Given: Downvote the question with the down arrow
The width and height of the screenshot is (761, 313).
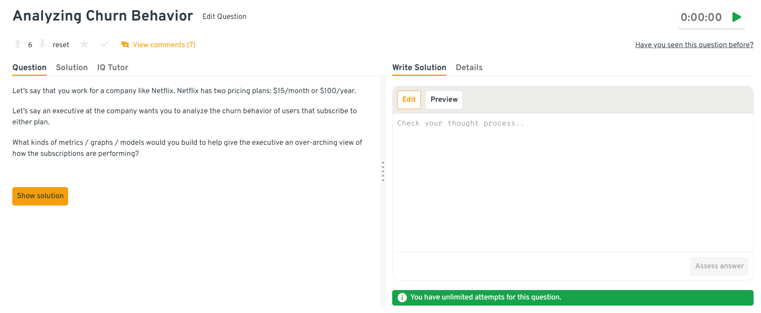Looking at the screenshot, I should [42, 44].
